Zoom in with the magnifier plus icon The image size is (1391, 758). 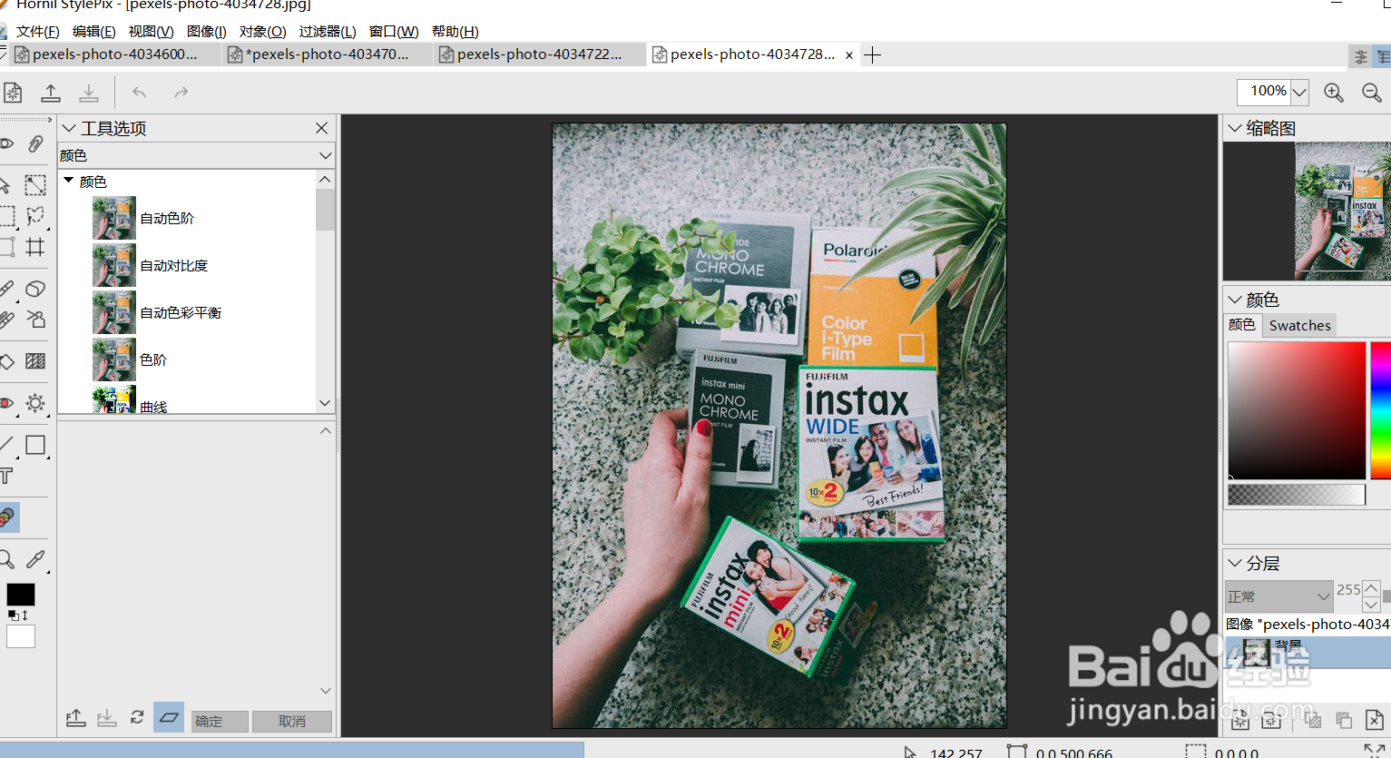click(x=1334, y=93)
